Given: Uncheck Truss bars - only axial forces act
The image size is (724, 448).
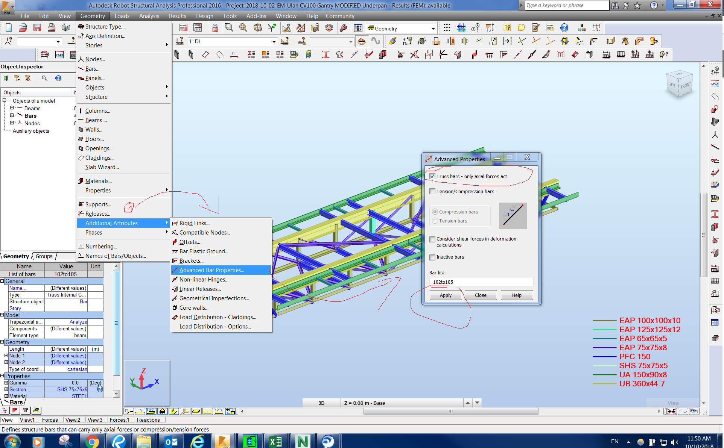Looking at the screenshot, I should click(432, 176).
